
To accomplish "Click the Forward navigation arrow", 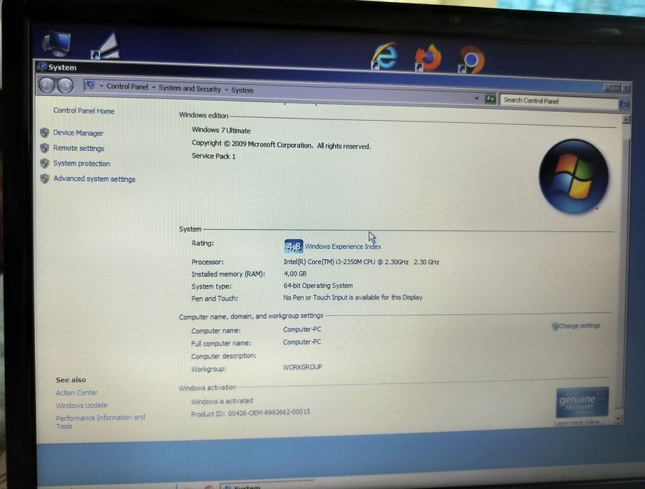I will pos(65,85).
